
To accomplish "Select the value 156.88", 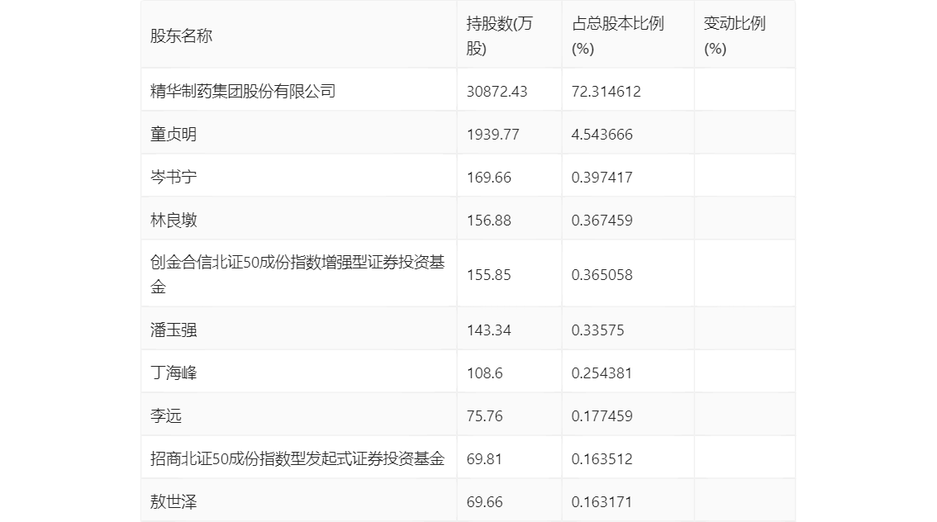I will (x=488, y=221).
